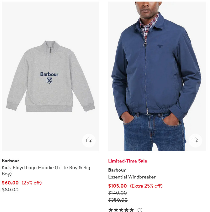Click the $105.00 windbreaker sale price

click(x=118, y=186)
